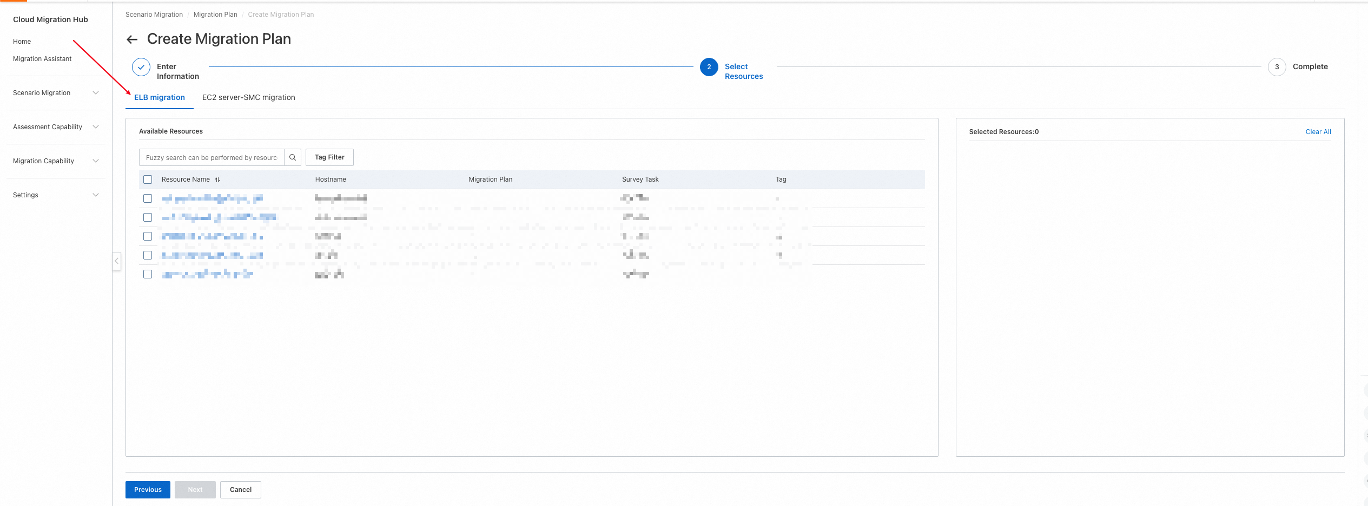1368x506 pixels.
Task: Check the fourth resource row's checkbox
Action: click(x=148, y=255)
